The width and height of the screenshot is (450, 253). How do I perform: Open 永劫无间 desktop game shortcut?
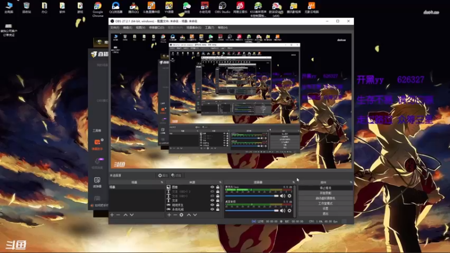coord(205,8)
